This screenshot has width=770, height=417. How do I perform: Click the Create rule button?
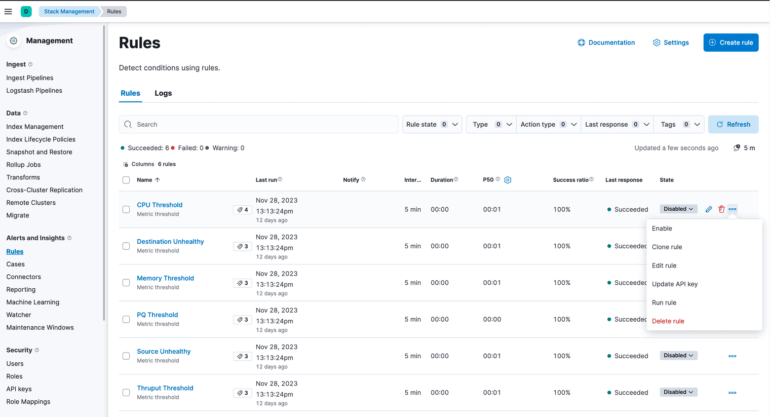(730, 43)
